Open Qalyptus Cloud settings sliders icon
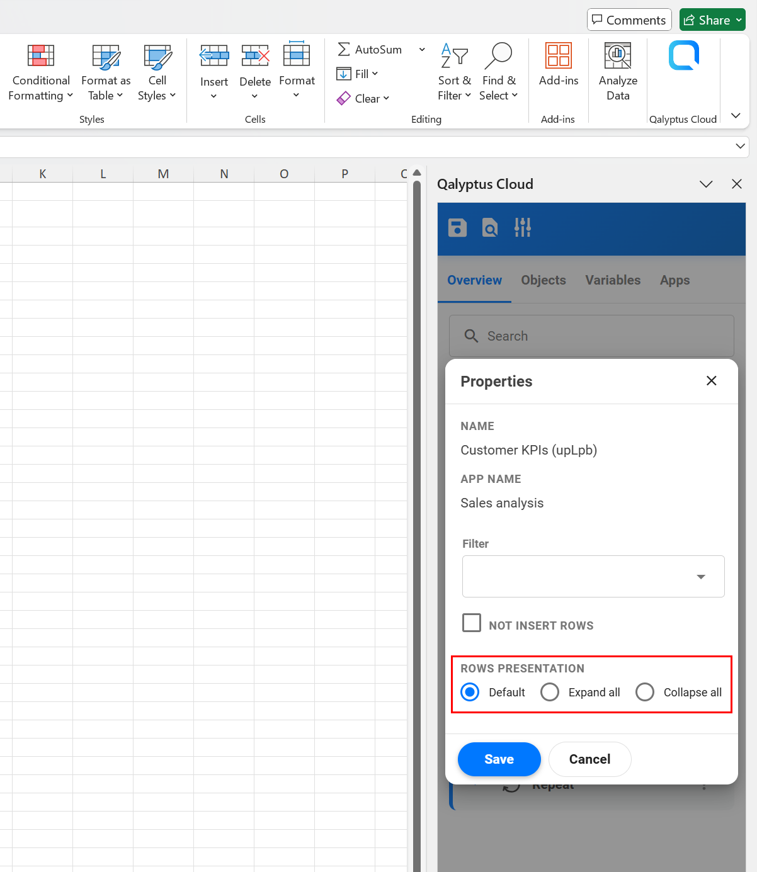The image size is (757, 872). 523,228
